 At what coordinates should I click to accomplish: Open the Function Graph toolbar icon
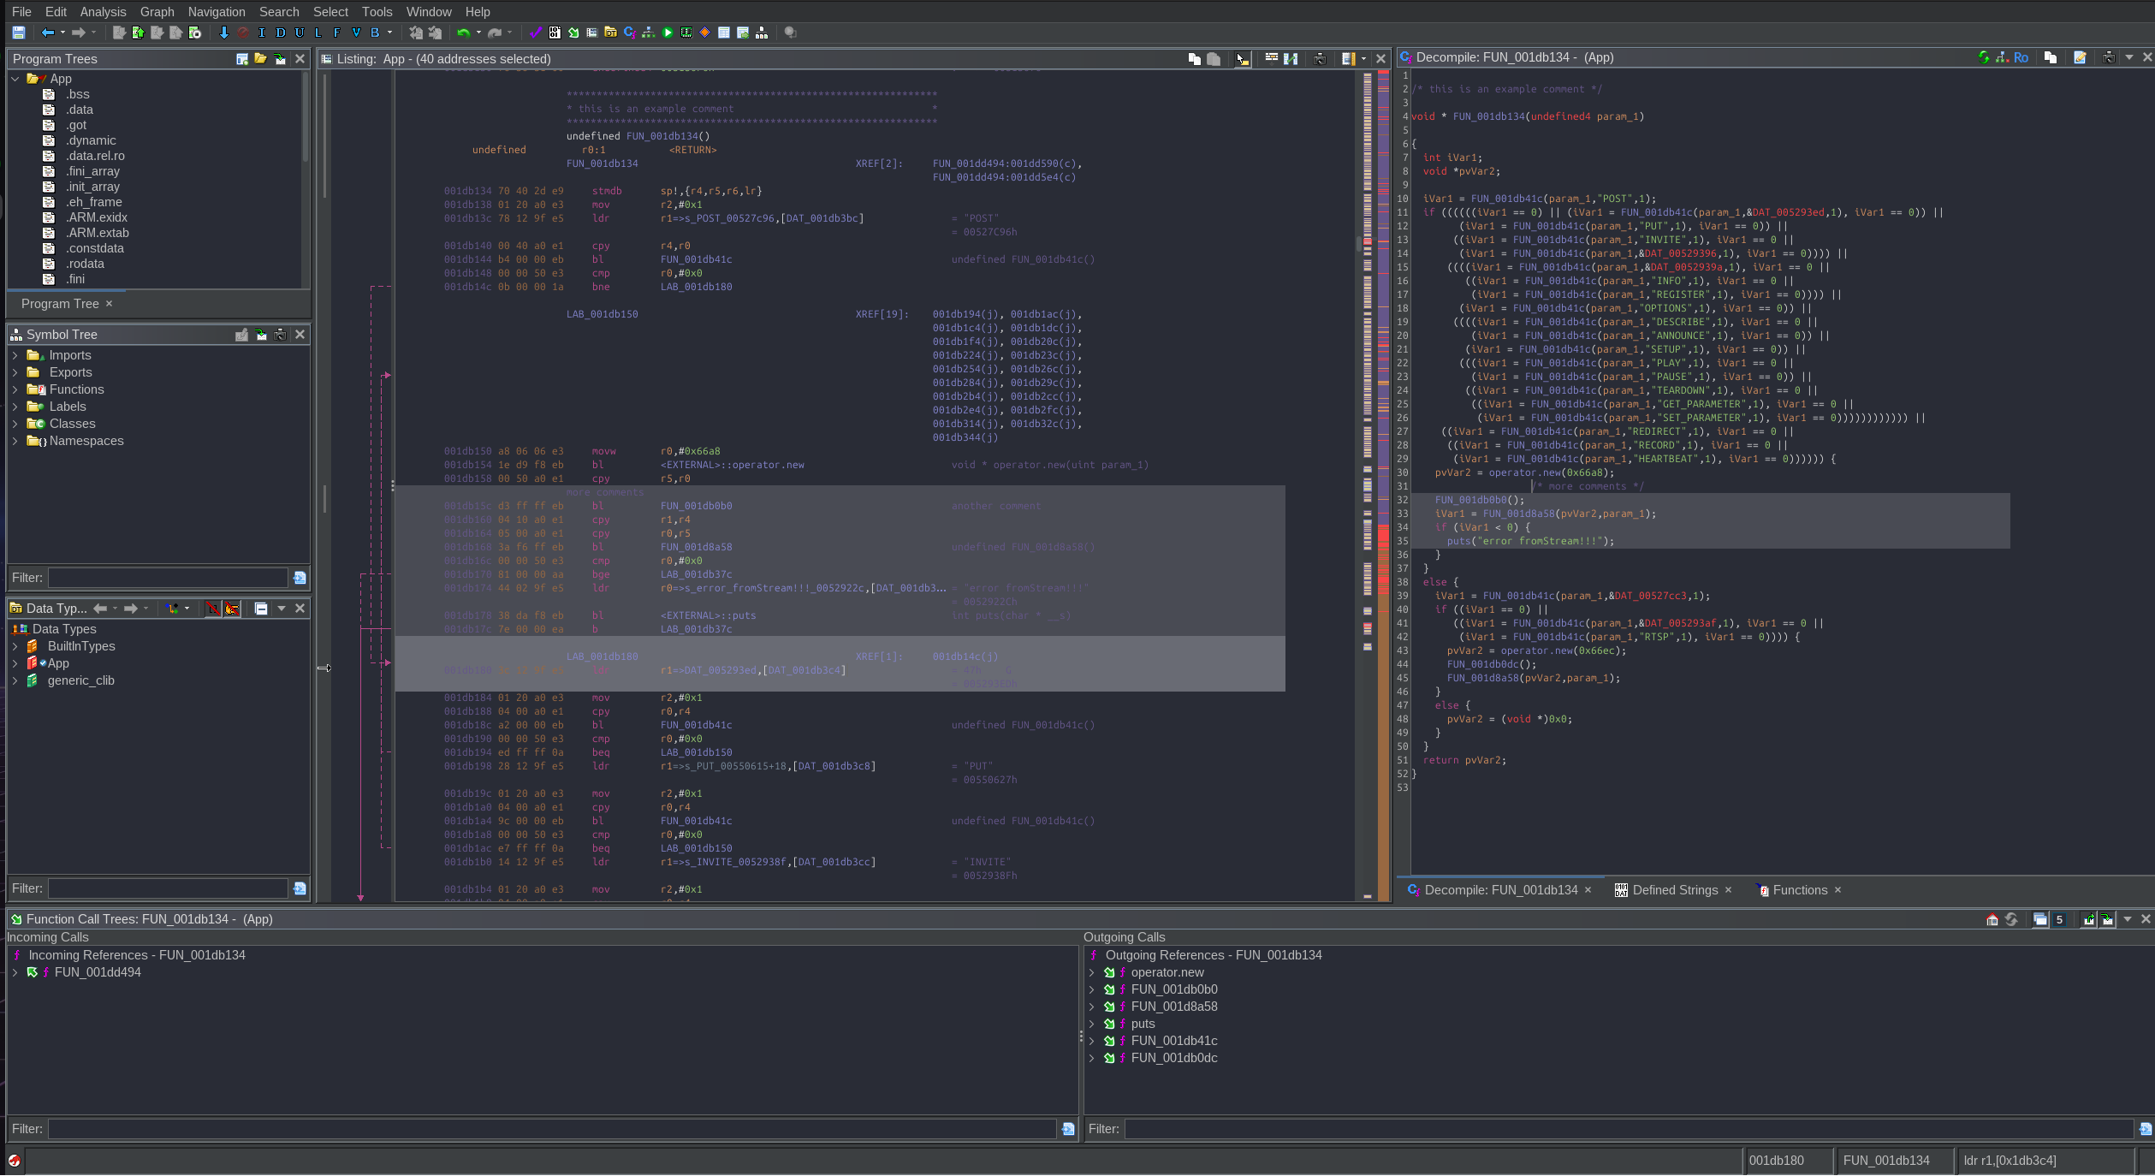pos(648,33)
